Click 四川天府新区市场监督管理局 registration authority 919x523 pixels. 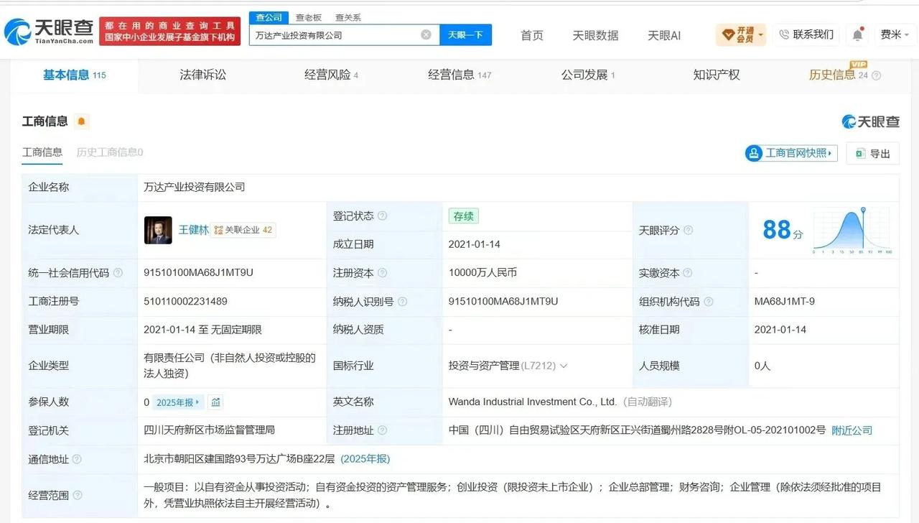210,430
